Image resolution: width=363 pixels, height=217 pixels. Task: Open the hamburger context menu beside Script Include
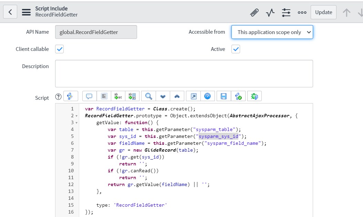26,12
